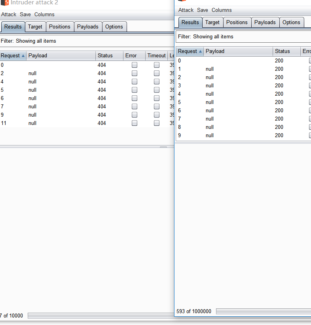The image size is (311, 325).
Task: Select request 2 null row in left window
Action: tap(87, 74)
